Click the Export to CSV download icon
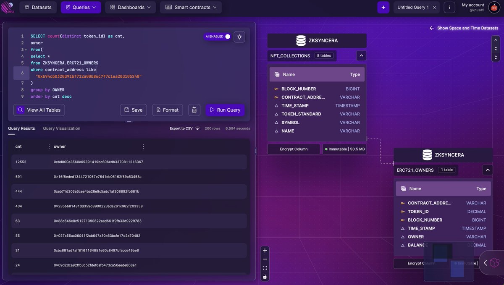Image resolution: width=504 pixels, height=285 pixels. (x=198, y=128)
